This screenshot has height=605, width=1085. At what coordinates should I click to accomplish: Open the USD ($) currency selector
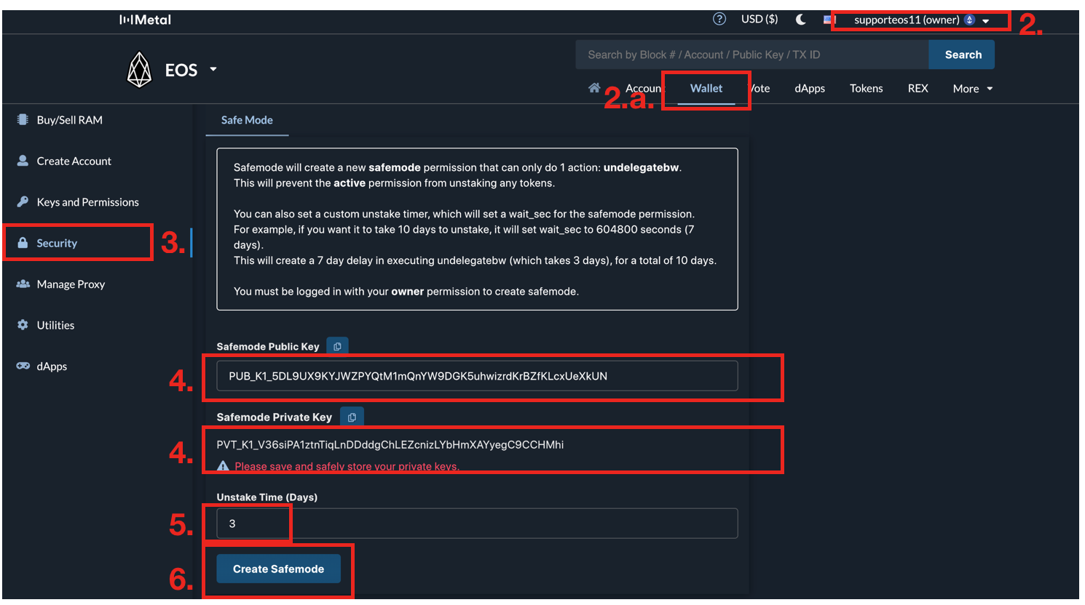tap(759, 20)
